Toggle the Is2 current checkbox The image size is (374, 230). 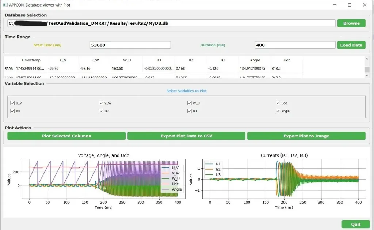point(101,111)
